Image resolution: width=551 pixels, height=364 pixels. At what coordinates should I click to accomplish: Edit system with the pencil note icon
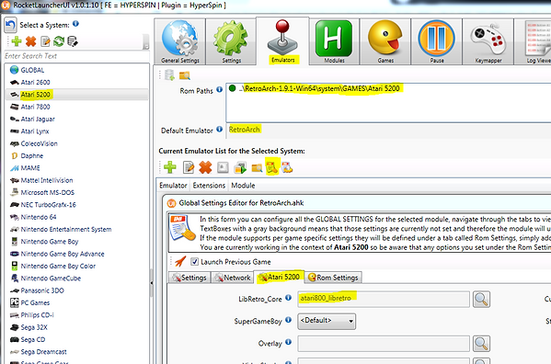pos(45,41)
